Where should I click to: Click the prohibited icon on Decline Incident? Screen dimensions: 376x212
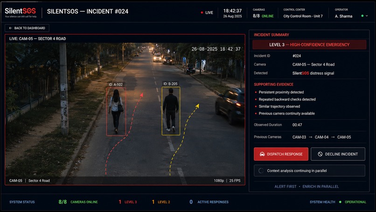320,154
